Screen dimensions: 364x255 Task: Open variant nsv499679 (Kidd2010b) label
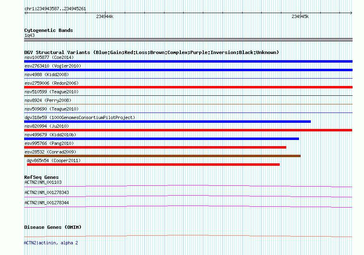(50, 135)
